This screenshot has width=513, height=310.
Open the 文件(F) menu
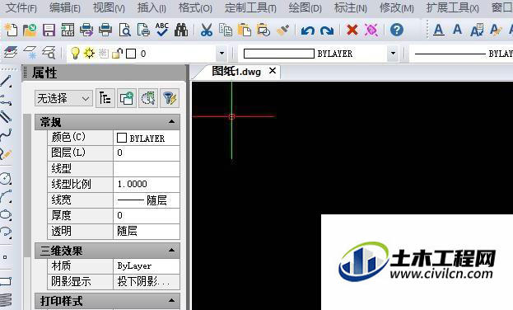[x=21, y=8]
